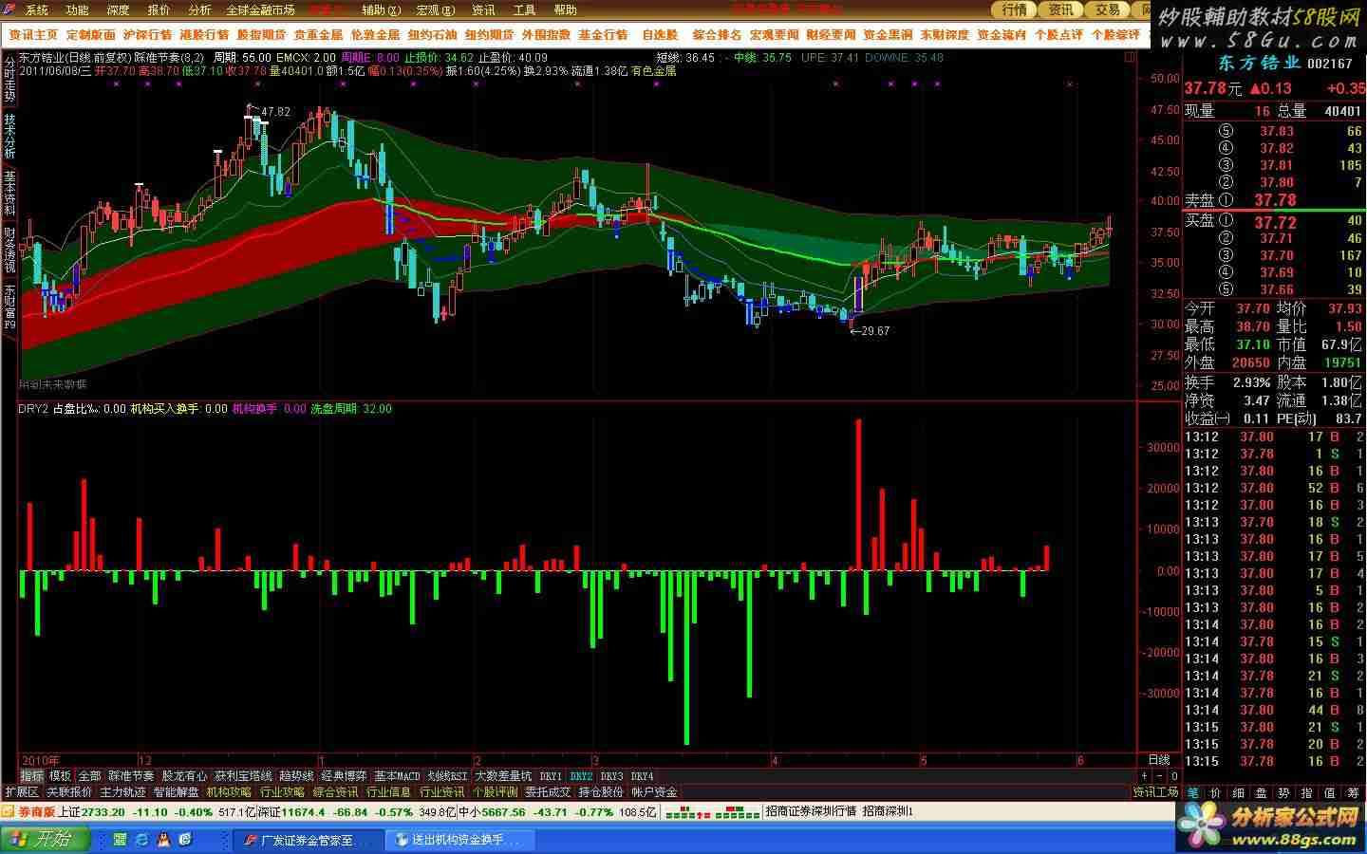
Task: Select the 指标 tab below chart
Action: 31,776
